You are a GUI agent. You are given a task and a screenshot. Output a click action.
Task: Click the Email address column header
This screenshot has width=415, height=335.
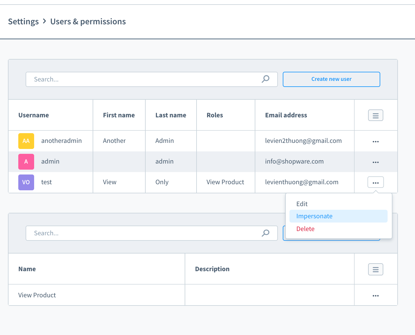tap(286, 115)
